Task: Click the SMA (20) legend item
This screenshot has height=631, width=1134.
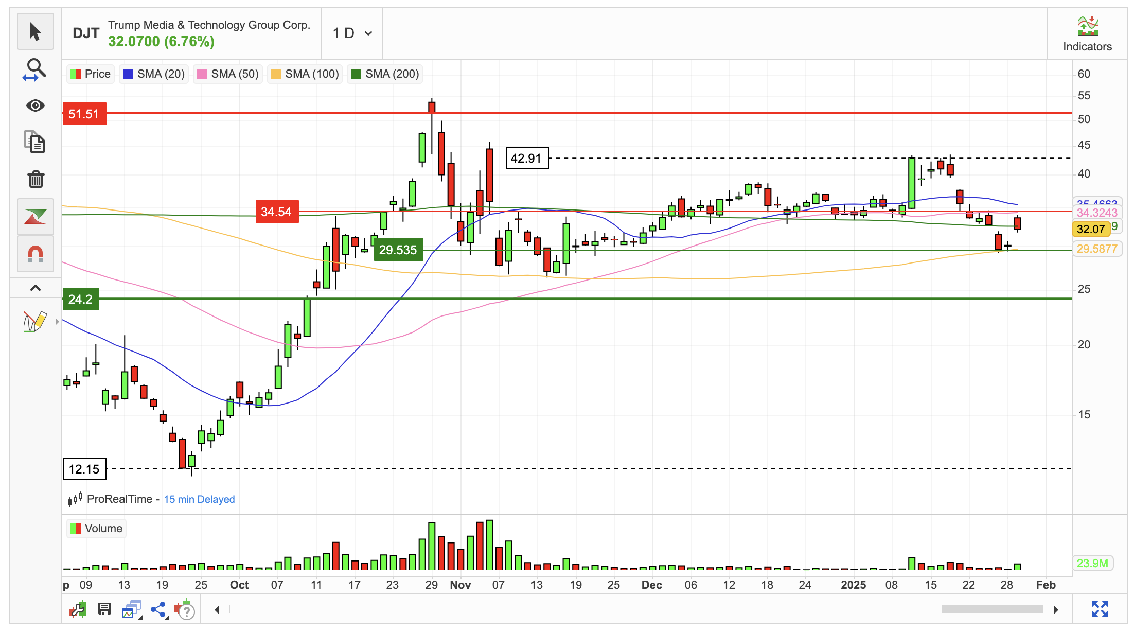Action: pyautogui.click(x=153, y=74)
